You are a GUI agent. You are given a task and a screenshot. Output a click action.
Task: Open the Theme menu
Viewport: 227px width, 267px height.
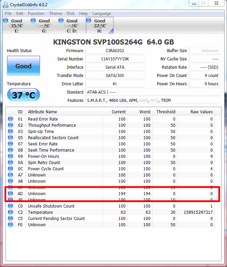[x=55, y=13]
